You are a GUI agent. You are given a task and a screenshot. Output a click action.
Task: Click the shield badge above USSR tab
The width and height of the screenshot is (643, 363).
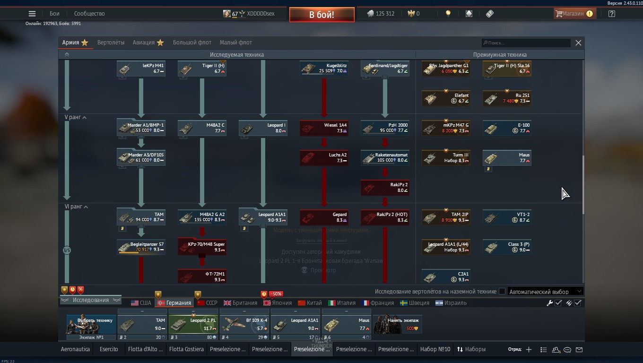point(198,294)
